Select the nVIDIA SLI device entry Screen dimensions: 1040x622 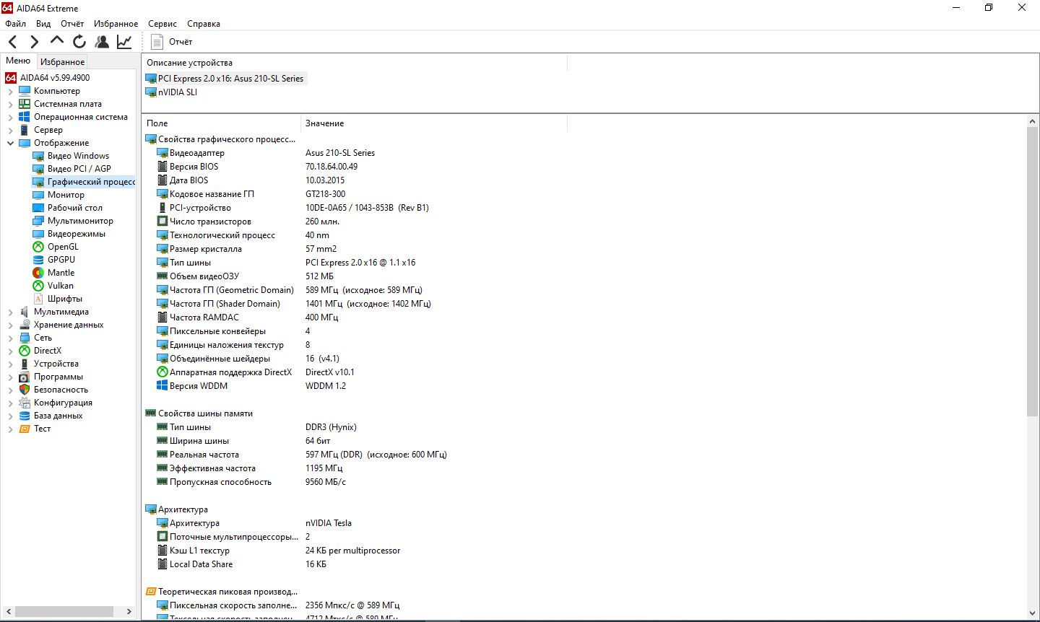[177, 92]
